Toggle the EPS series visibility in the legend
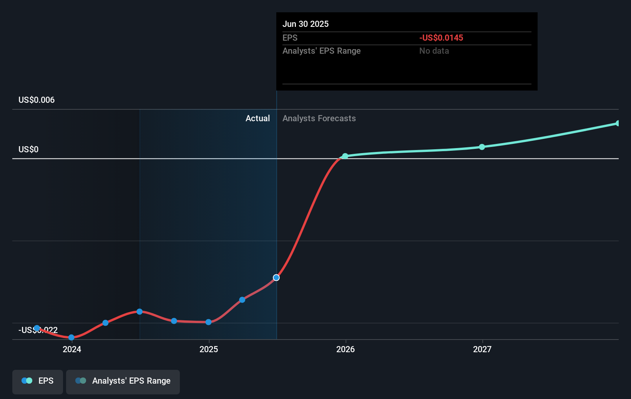 37,382
